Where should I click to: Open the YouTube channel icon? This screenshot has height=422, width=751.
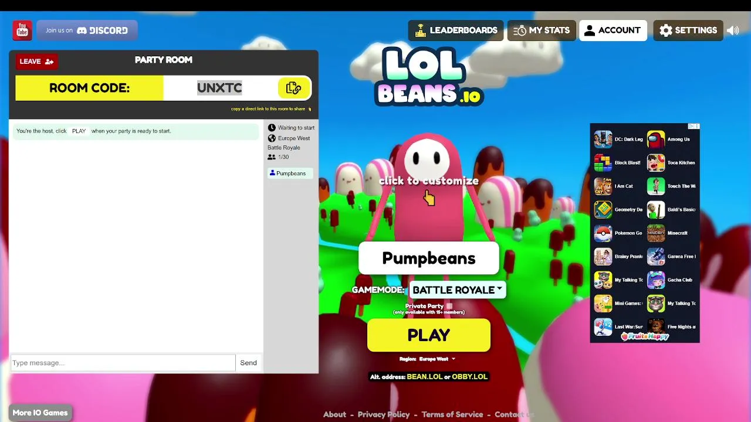click(x=22, y=30)
